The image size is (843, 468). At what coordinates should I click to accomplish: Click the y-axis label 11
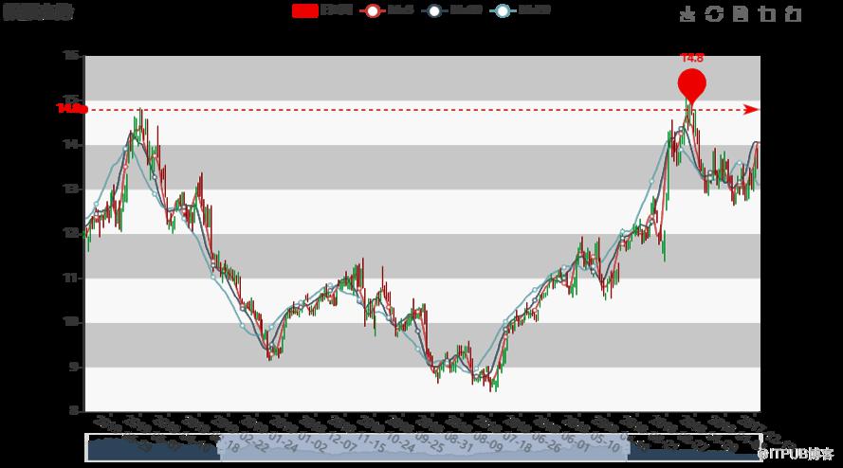(71, 278)
